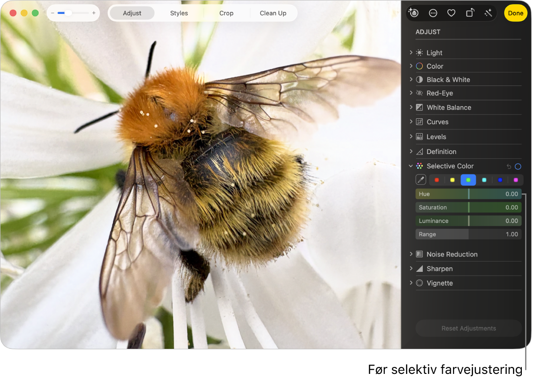The width and height of the screenshot is (533, 379).
Task: Select the magenta color well
Action: (x=515, y=180)
